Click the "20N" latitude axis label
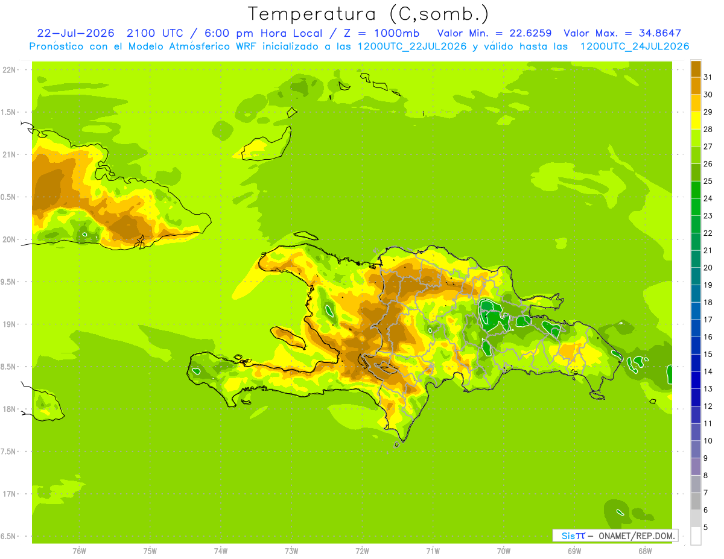 [9, 239]
